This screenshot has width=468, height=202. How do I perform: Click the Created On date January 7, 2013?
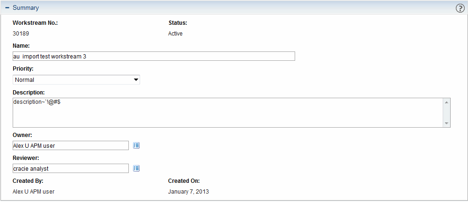(188, 192)
